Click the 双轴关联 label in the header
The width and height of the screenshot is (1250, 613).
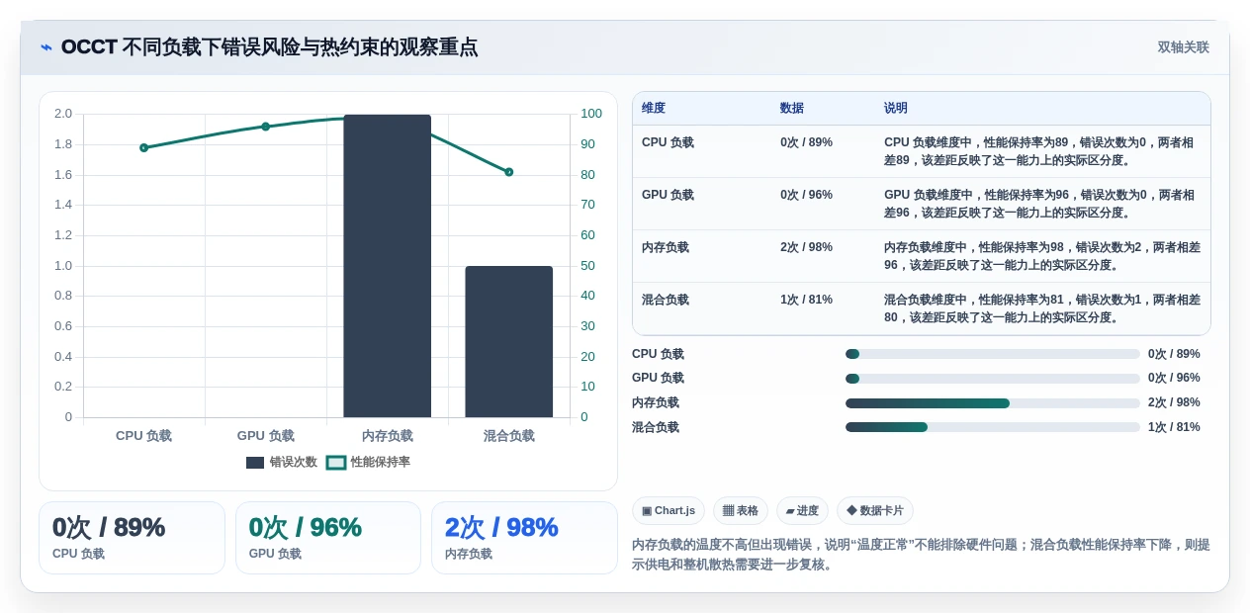tap(1183, 47)
